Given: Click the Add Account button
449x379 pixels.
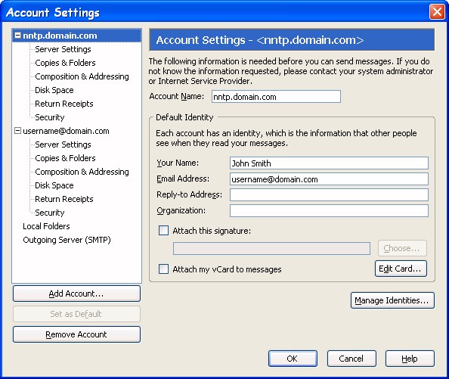Looking at the screenshot, I should click(x=76, y=294).
